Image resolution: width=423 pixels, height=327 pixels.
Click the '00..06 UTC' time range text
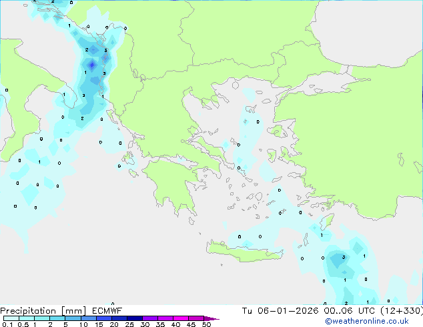(350, 311)
